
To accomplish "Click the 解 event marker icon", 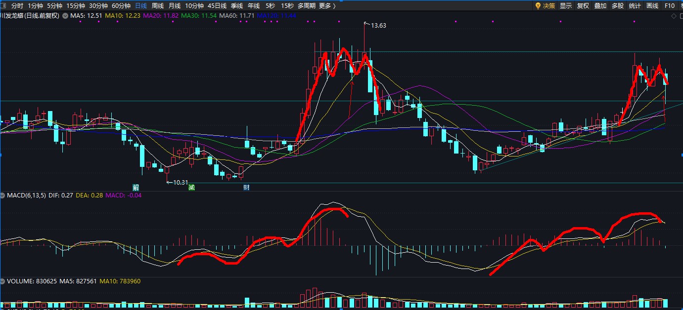I will [x=136, y=188].
